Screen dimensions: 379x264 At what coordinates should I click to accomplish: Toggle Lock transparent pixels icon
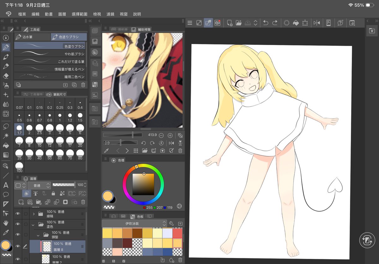[62, 193]
